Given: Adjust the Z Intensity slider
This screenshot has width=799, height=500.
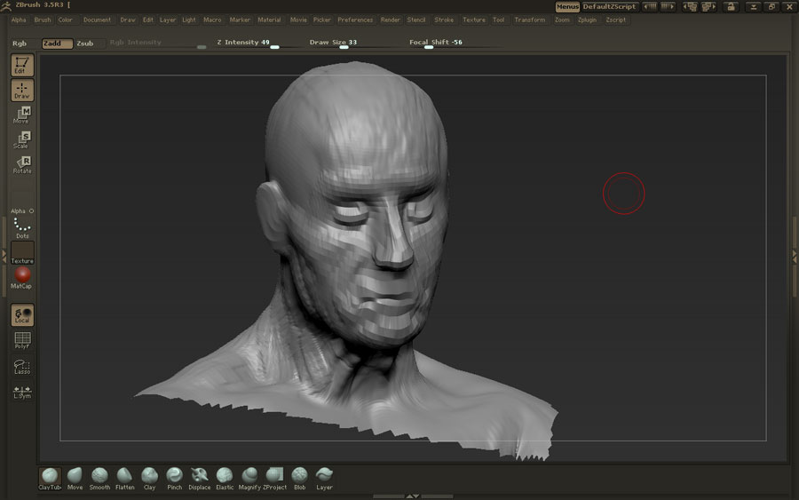Looking at the screenshot, I should pos(274,47).
